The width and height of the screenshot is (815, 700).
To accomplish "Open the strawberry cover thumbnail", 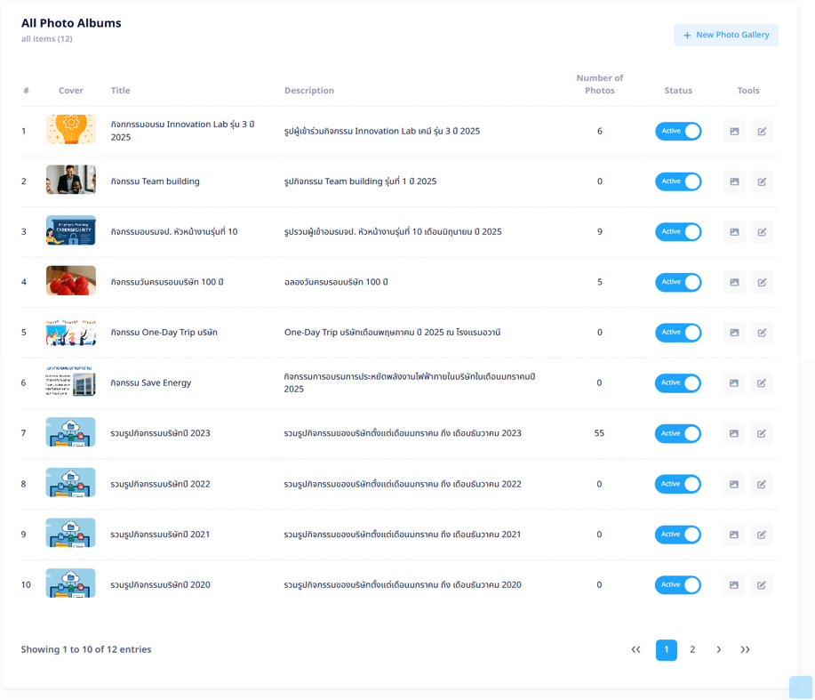I will [71, 281].
